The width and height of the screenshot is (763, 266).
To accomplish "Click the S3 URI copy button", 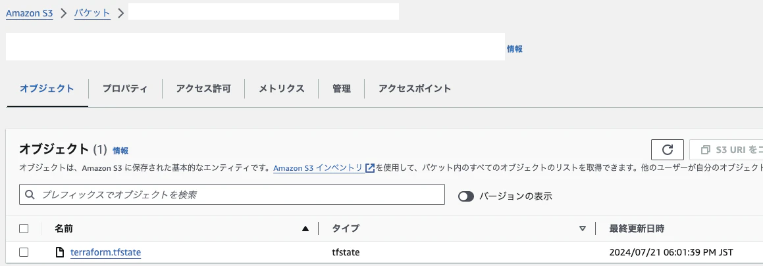I will [x=726, y=150].
